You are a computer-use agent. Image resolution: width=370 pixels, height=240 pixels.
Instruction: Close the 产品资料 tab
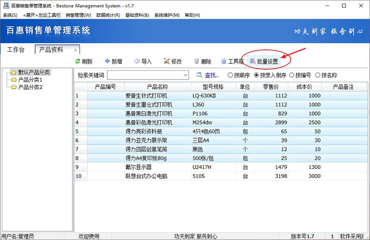(75, 50)
